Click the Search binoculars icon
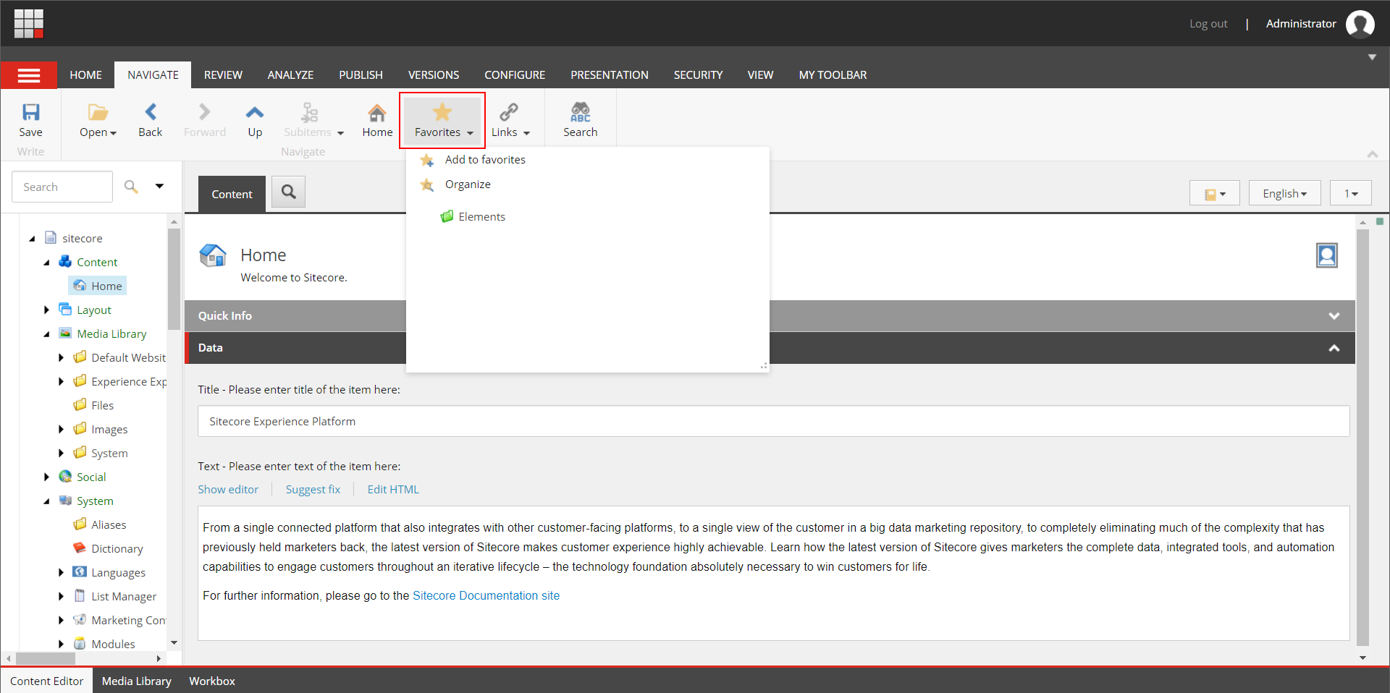The height and width of the screenshot is (693, 1390). (x=581, y=112)
